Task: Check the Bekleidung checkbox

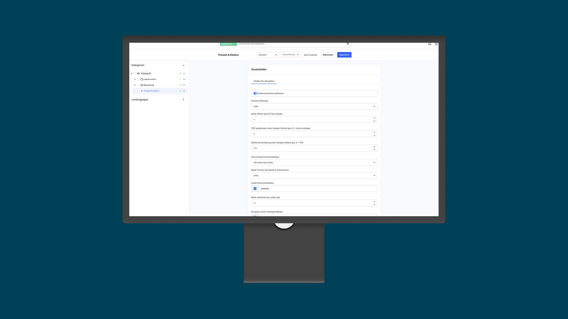Action: (x=138, y=85)
